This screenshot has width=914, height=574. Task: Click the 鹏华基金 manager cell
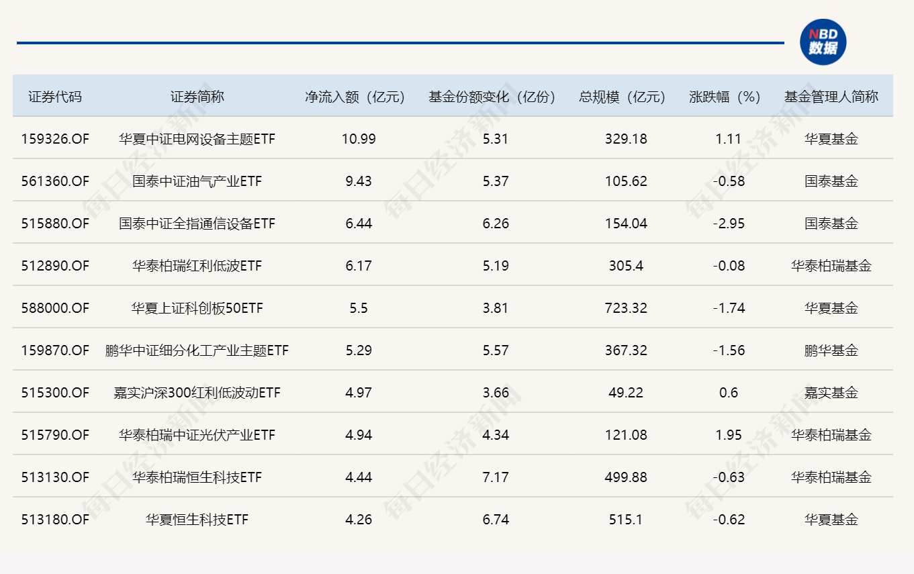click(831, 350)
